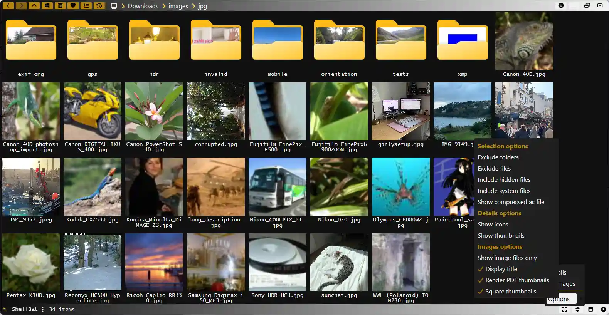Image resolution: width=609 pixels, height=315 pixels.
Task: Go back with the left arrow button
Action: coord(8,5)
